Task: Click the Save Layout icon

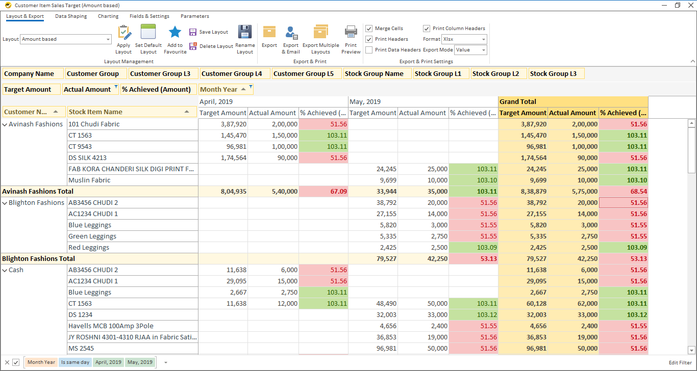Action: coord(193,32)
